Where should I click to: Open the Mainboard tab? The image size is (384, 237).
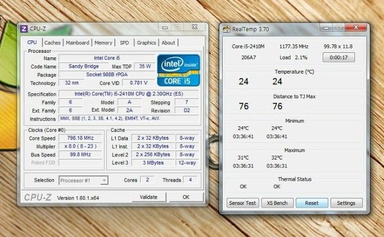pos(78,43)
